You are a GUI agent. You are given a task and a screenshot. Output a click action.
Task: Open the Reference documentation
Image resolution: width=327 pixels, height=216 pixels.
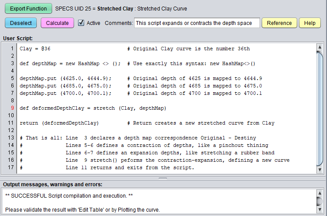(279, 23)
